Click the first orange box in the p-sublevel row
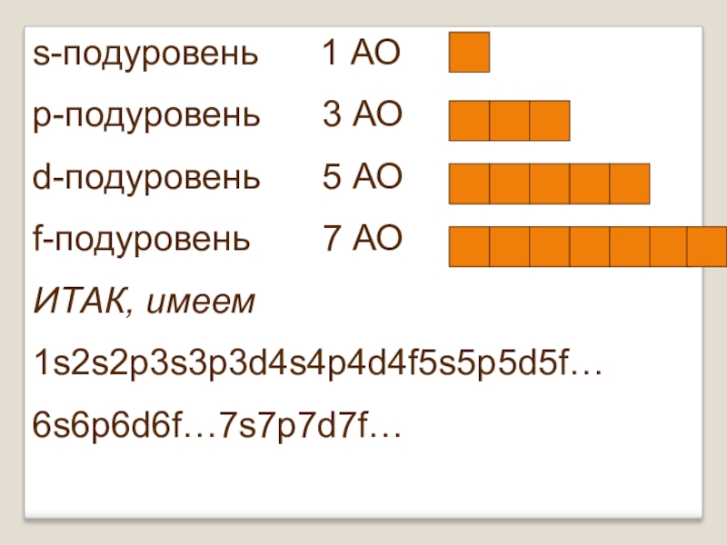The width and height of the screenshot is (727, 545). click(x=469, y=121)
